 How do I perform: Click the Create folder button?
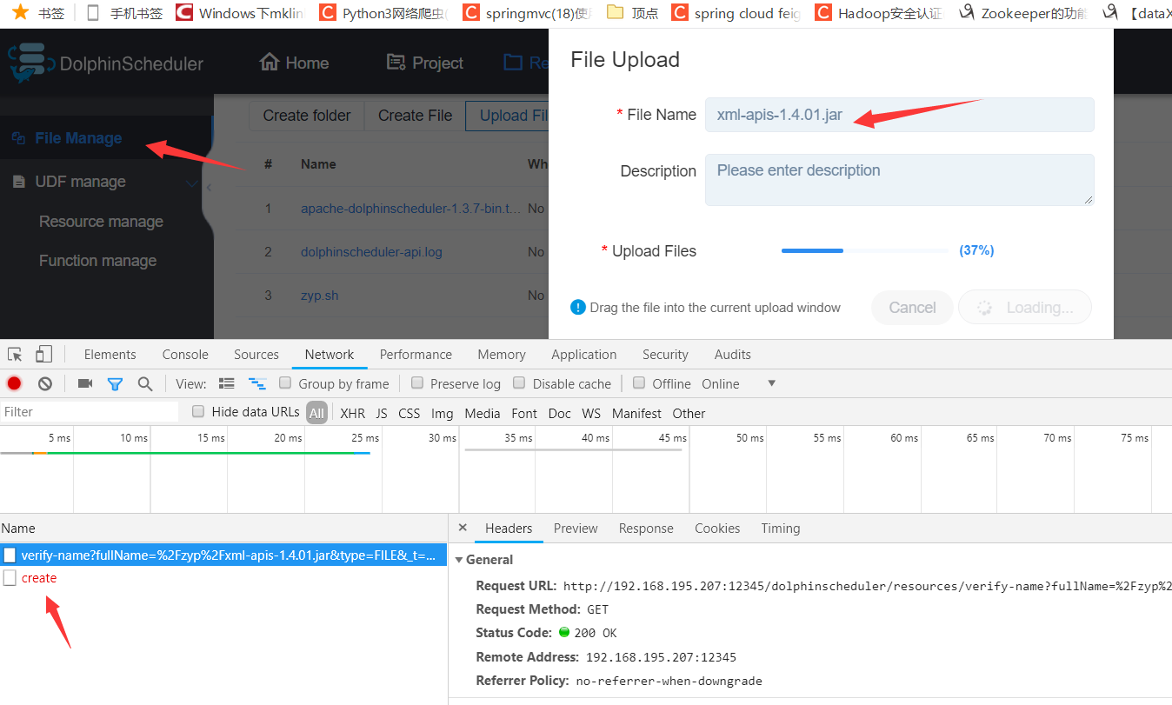coord(306,115)
